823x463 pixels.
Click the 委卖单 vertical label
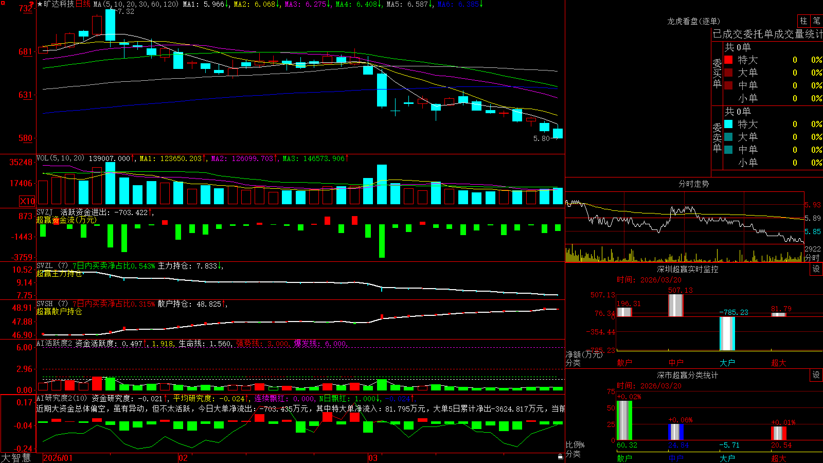tap(717, 137)
